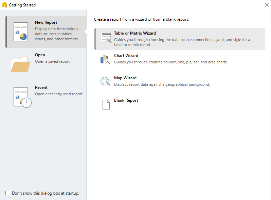Choose the Table or Matrix Wizard title
Viewport: 271px width, 200px height.
point(135,33)
